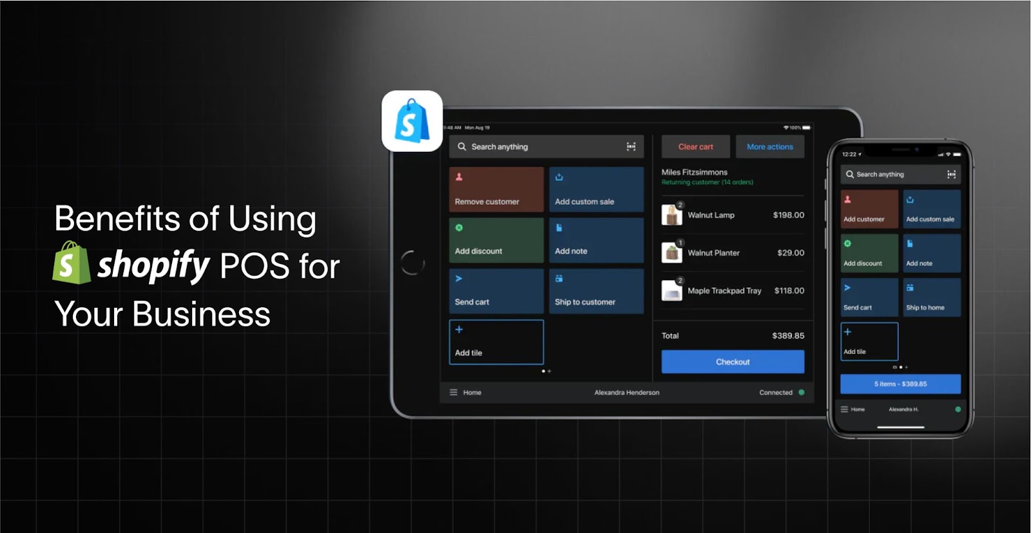Image resolution: width=1031 pixels, height=533 pixels.
Task: Click the green Connected status dot on tablet
Action: (802, 392)
